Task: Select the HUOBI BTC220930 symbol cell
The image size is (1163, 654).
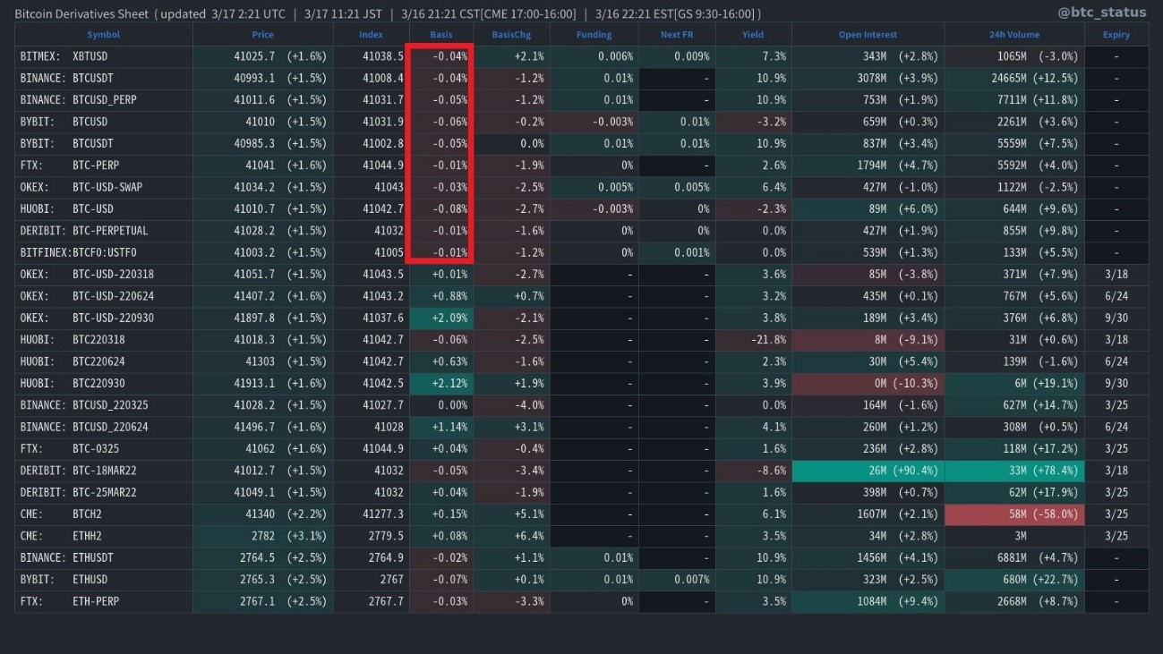Action: tap(104, 383)
